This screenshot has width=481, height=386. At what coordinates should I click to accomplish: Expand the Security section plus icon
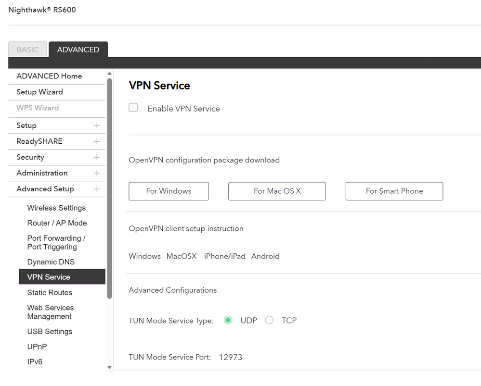97,157
